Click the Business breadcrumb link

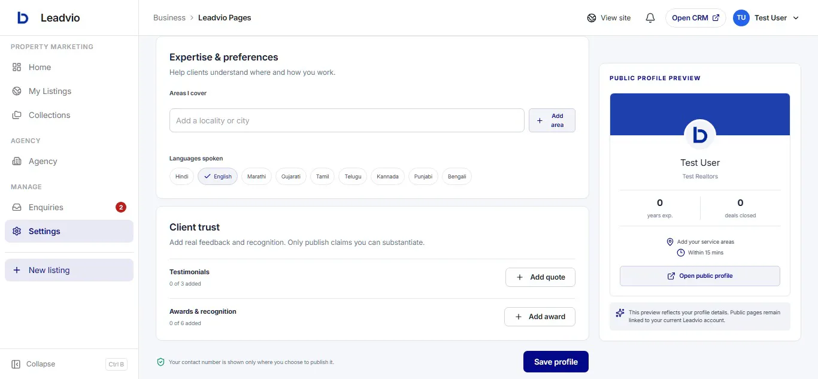(169, 18)
